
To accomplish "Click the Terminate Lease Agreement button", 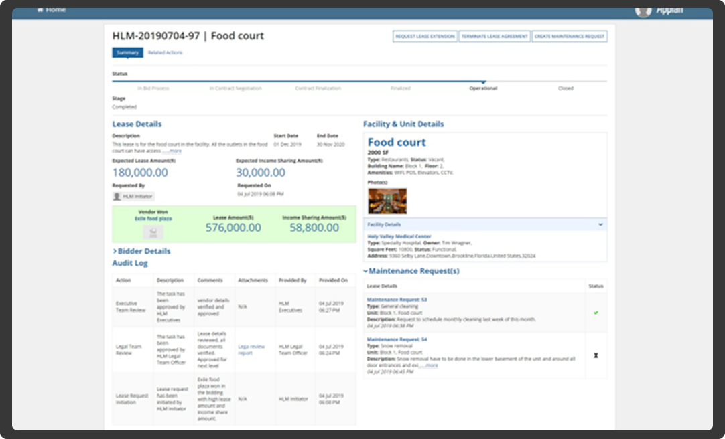I will coord(495,36).
